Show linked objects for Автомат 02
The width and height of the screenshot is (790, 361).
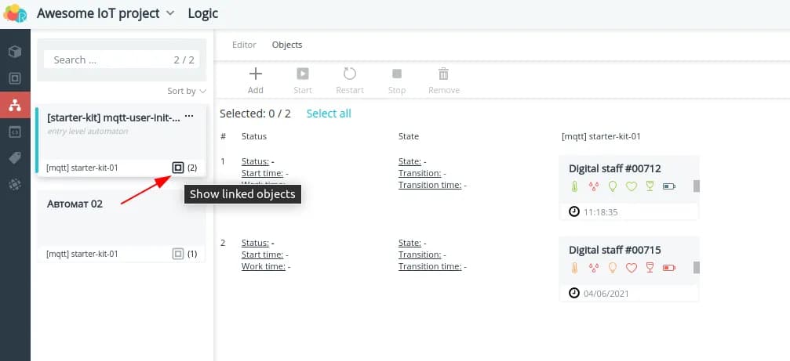tap(178, 254)
